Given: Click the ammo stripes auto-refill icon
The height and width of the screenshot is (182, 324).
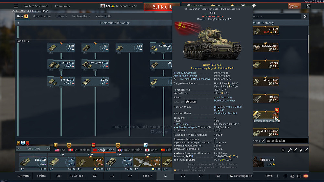Looking at the screenshot, I should coord(301,150).
